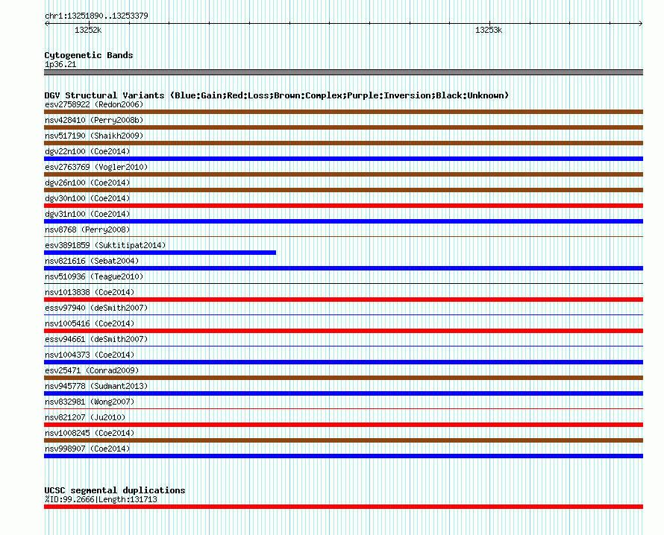Click variant label essv94661 (deSmith2007)
This screenshot has width=664, height=535.
click(x=96, y=339)
